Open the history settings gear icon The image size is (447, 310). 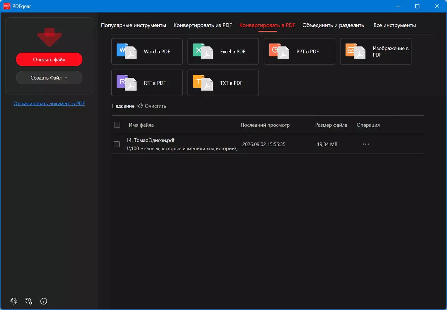tap(29, 301)
